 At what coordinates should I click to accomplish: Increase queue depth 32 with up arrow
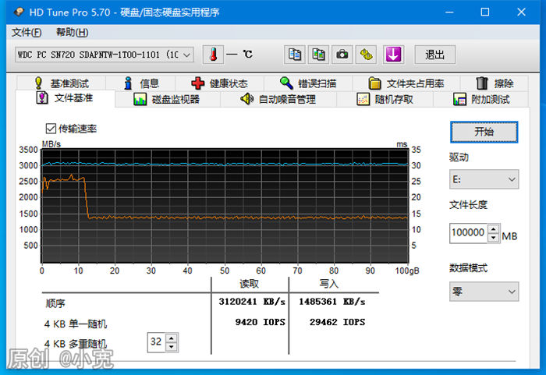[172, 338]
